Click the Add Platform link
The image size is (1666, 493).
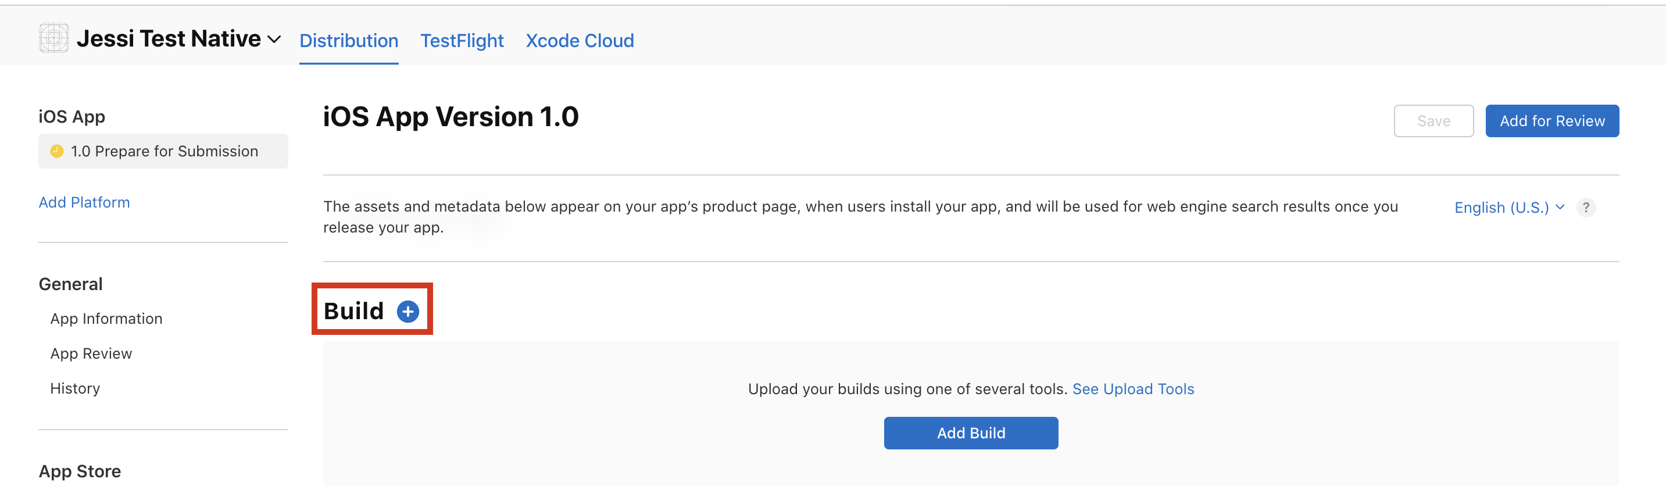(x=84, y=202)
